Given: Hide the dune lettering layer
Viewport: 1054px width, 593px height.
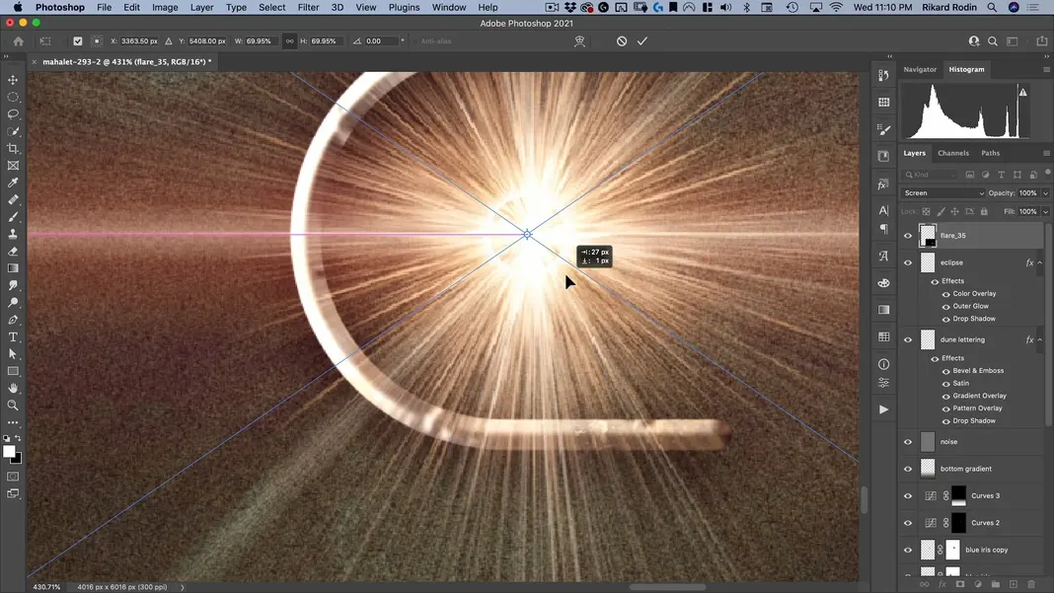Looking at the screenshot, I should (x=908, y=340).
